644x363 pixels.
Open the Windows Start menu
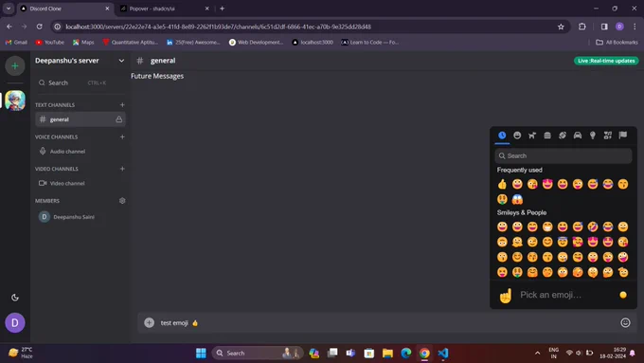201,354
